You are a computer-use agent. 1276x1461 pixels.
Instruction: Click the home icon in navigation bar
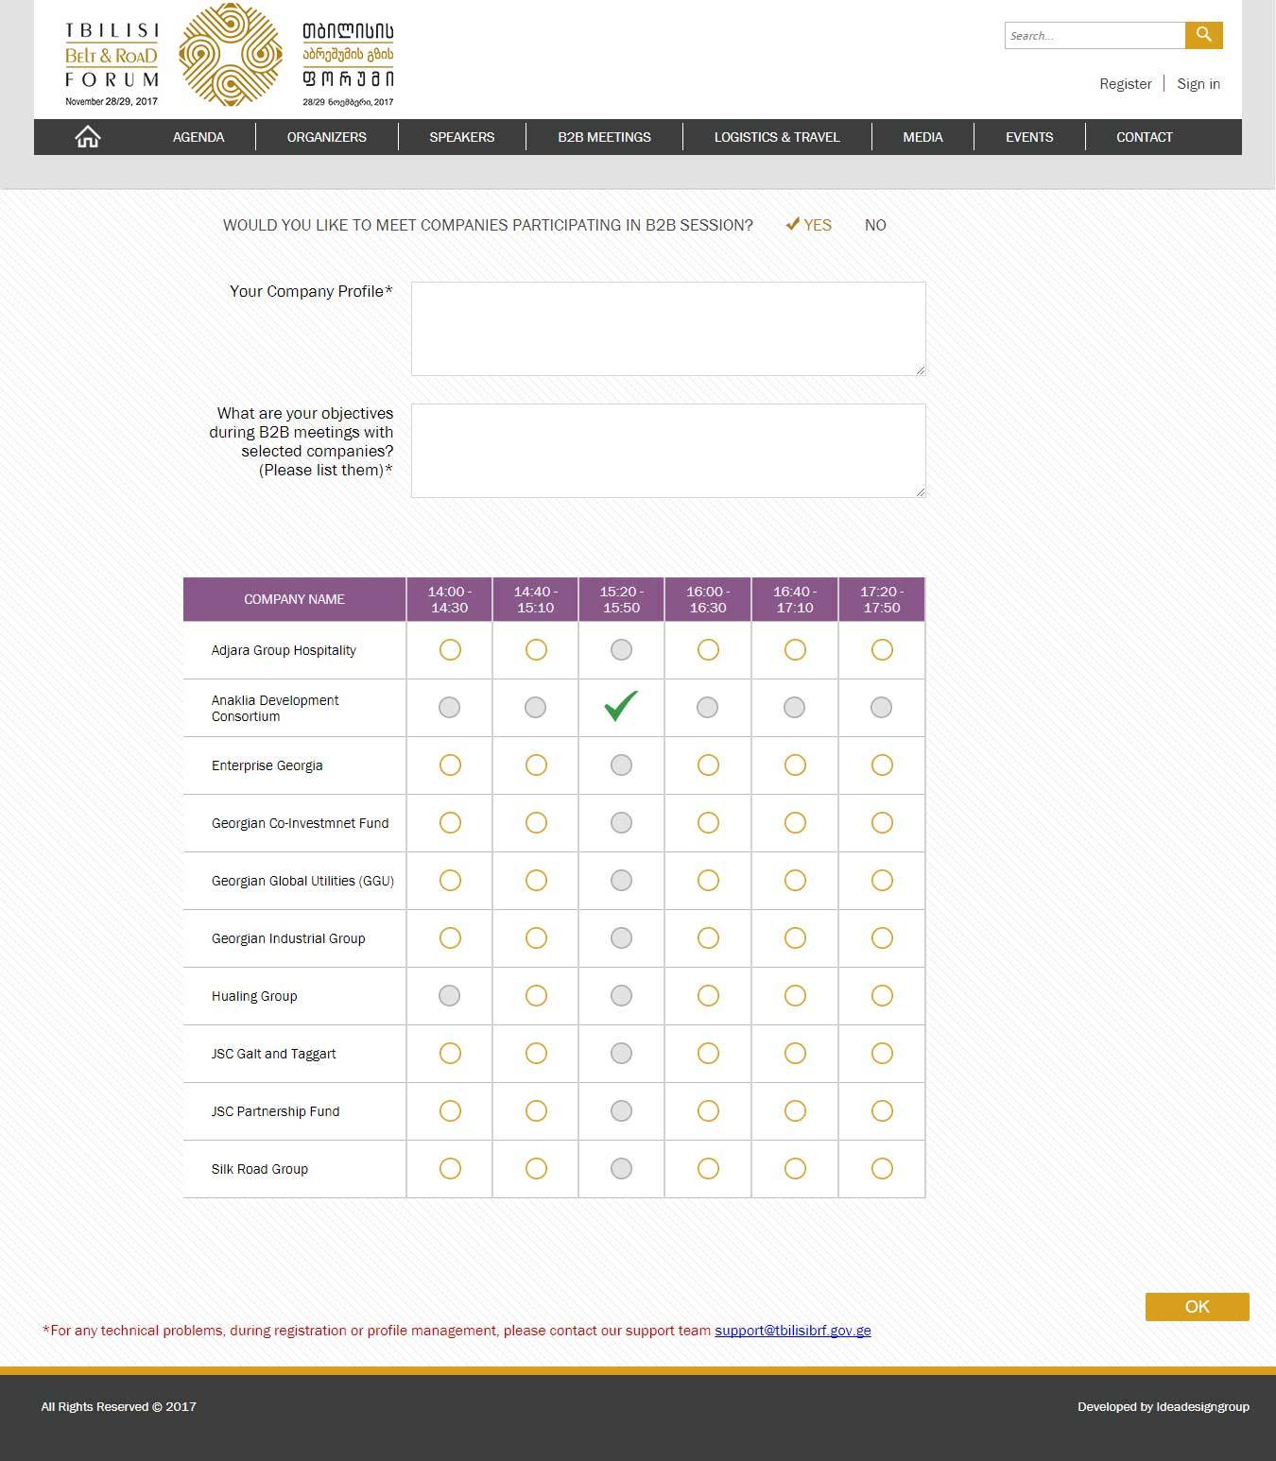tap(88, 137)
